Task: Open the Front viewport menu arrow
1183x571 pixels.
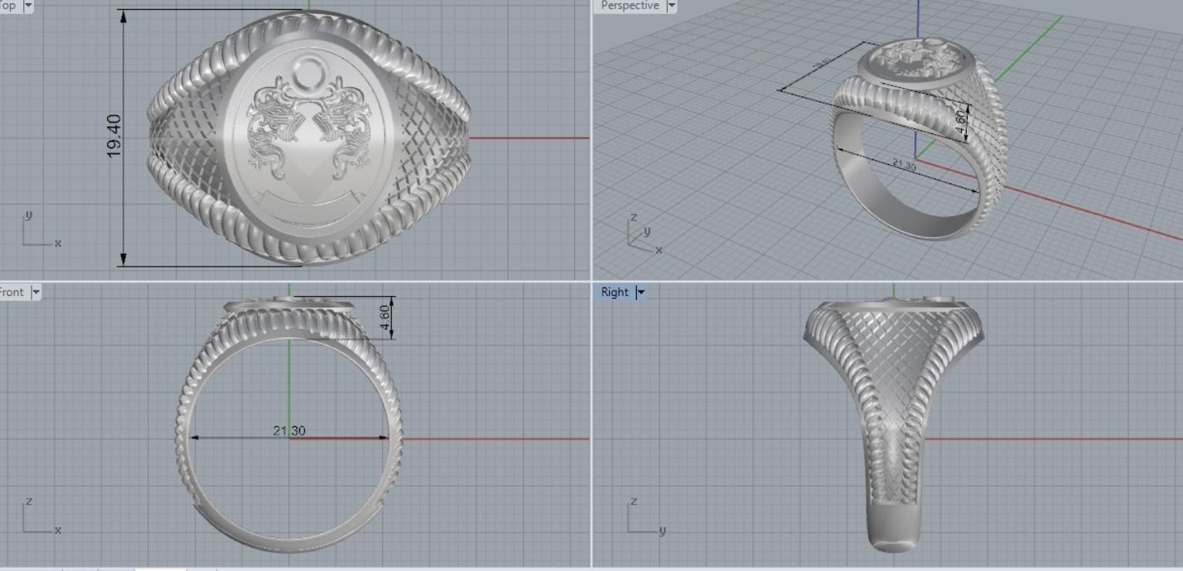Action: click(x=35, y=292)
